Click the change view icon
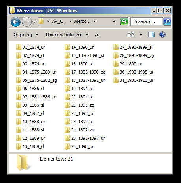Viewport: 181px width, 183px height. pos(131,35)
